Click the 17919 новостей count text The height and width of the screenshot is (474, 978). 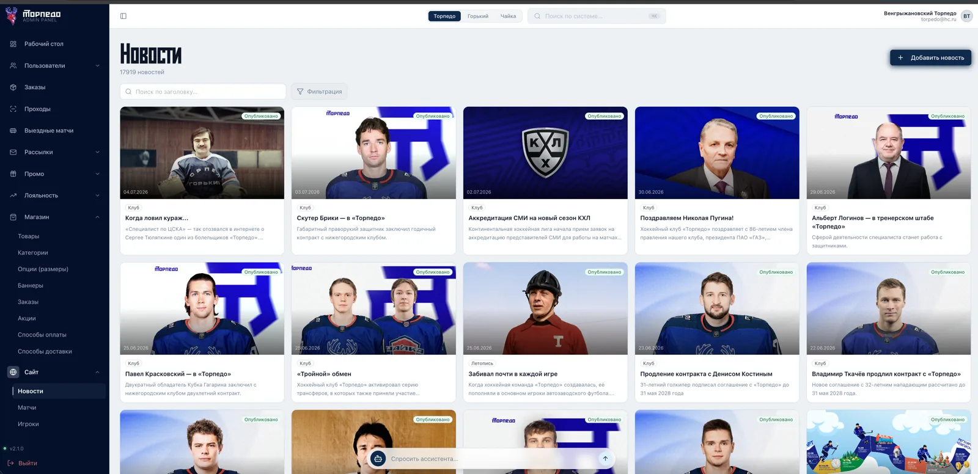point(142,72)
